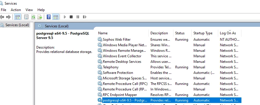Screen dimensions: 260x105
Task: Select Remote Procedure Call (RP... Manual row name
Action: (125, 89)
